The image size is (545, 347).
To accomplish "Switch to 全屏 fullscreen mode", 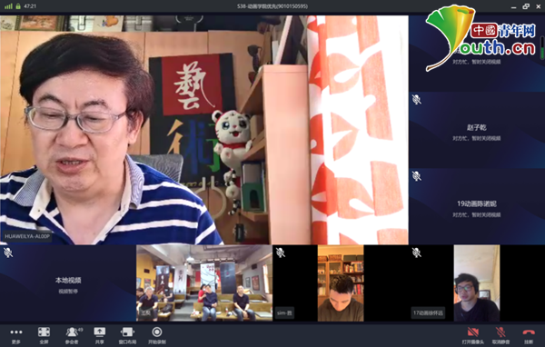I will point(44,335).
